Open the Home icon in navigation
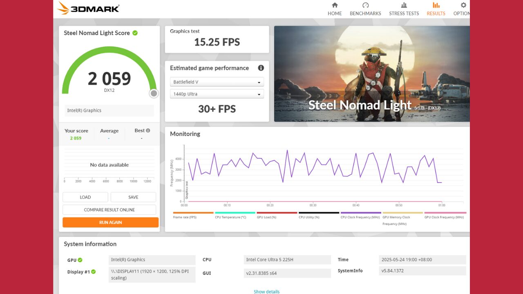Image resolution: width=523 pixels, height=294 pixels. (335, 5)
